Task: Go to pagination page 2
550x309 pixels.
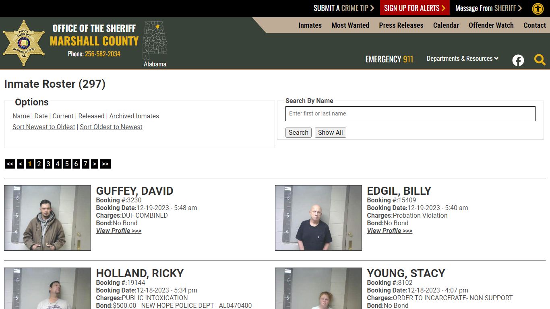Action: point(39,164)
